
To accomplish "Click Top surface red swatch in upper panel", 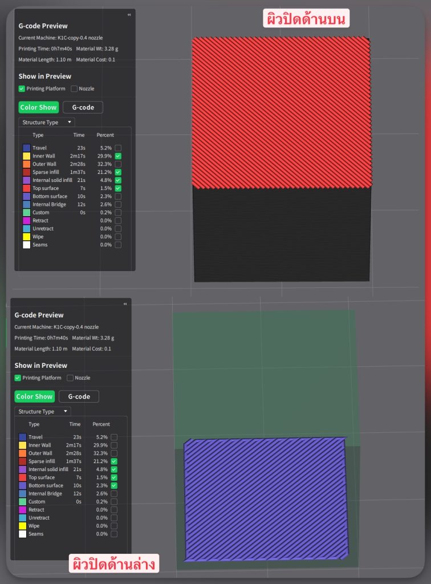I will pyautogui.click(x=26, y=188).
